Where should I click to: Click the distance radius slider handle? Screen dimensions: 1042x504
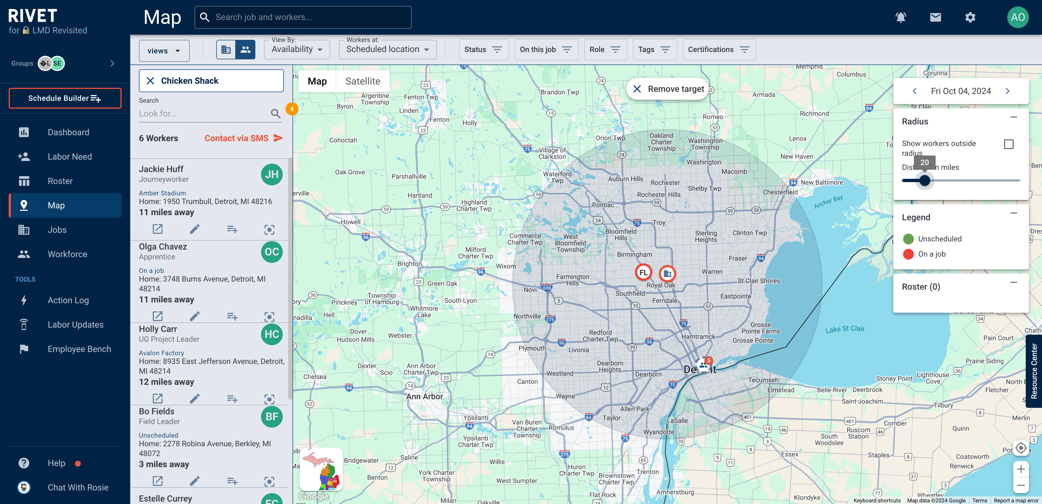point(924,180)
